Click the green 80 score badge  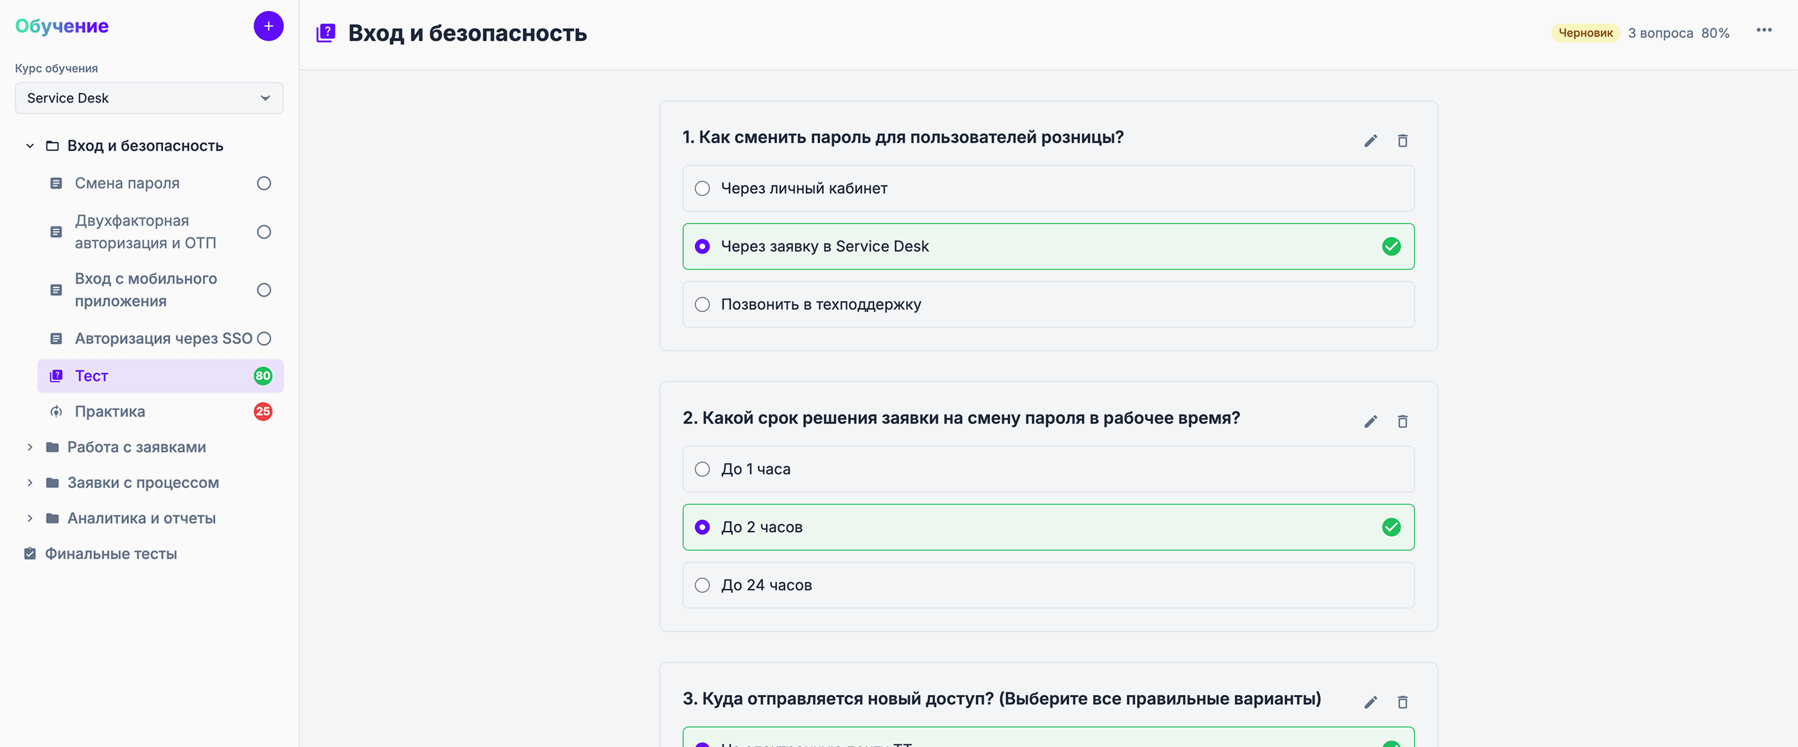tap(263, 376)
